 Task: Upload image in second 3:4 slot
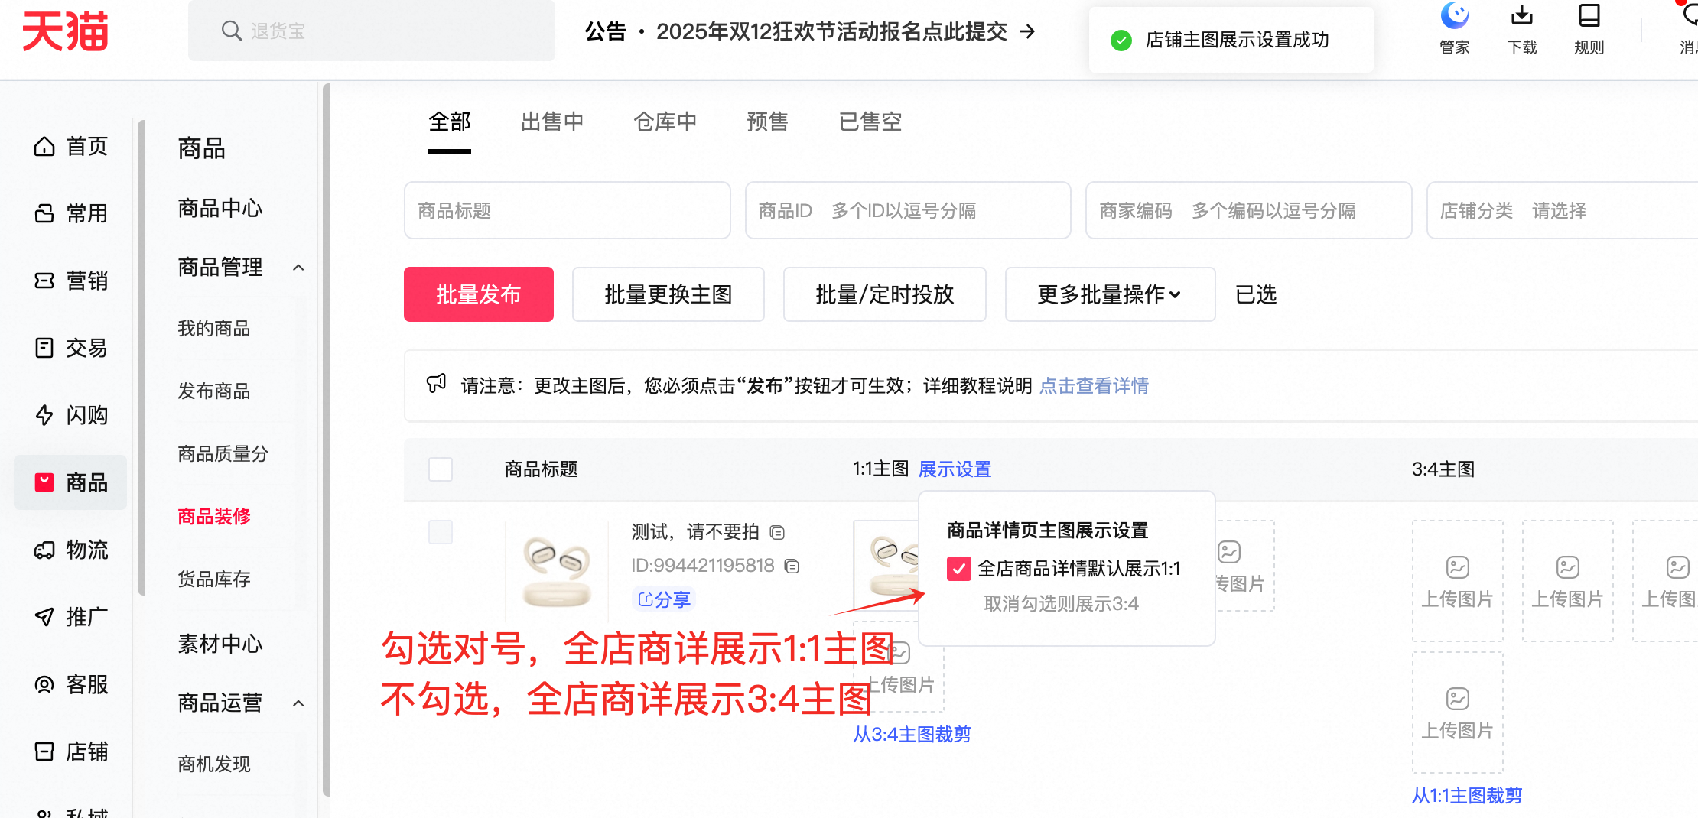pos(1568,581)
